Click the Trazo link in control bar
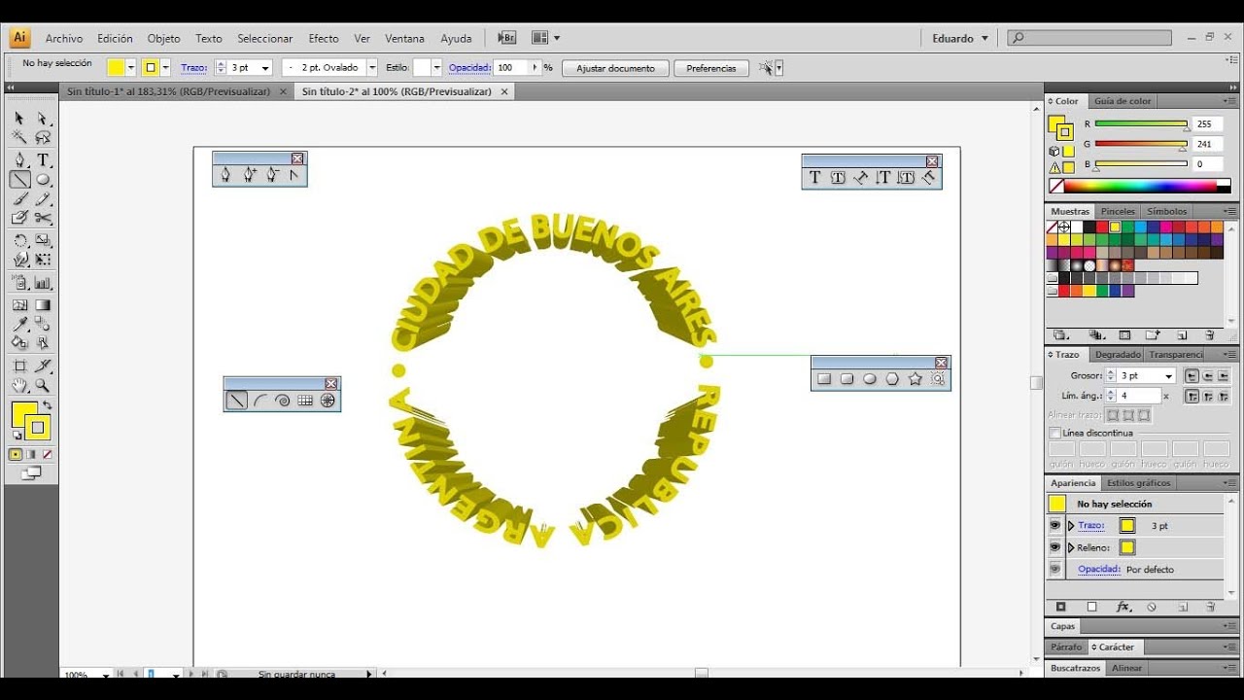Viewport: 1244px width, 700px height. (x=193, y=68)
